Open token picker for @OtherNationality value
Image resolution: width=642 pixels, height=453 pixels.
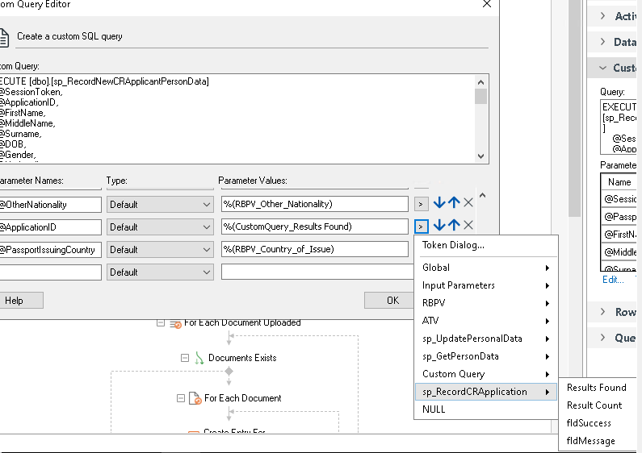421,204
